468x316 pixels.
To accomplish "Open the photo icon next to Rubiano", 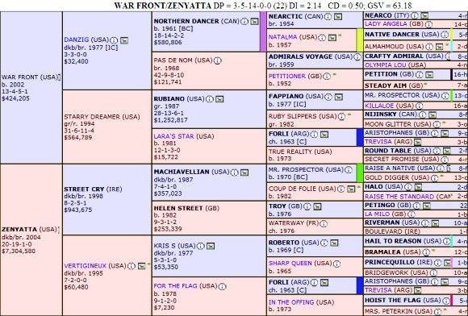I will point(219,99).
